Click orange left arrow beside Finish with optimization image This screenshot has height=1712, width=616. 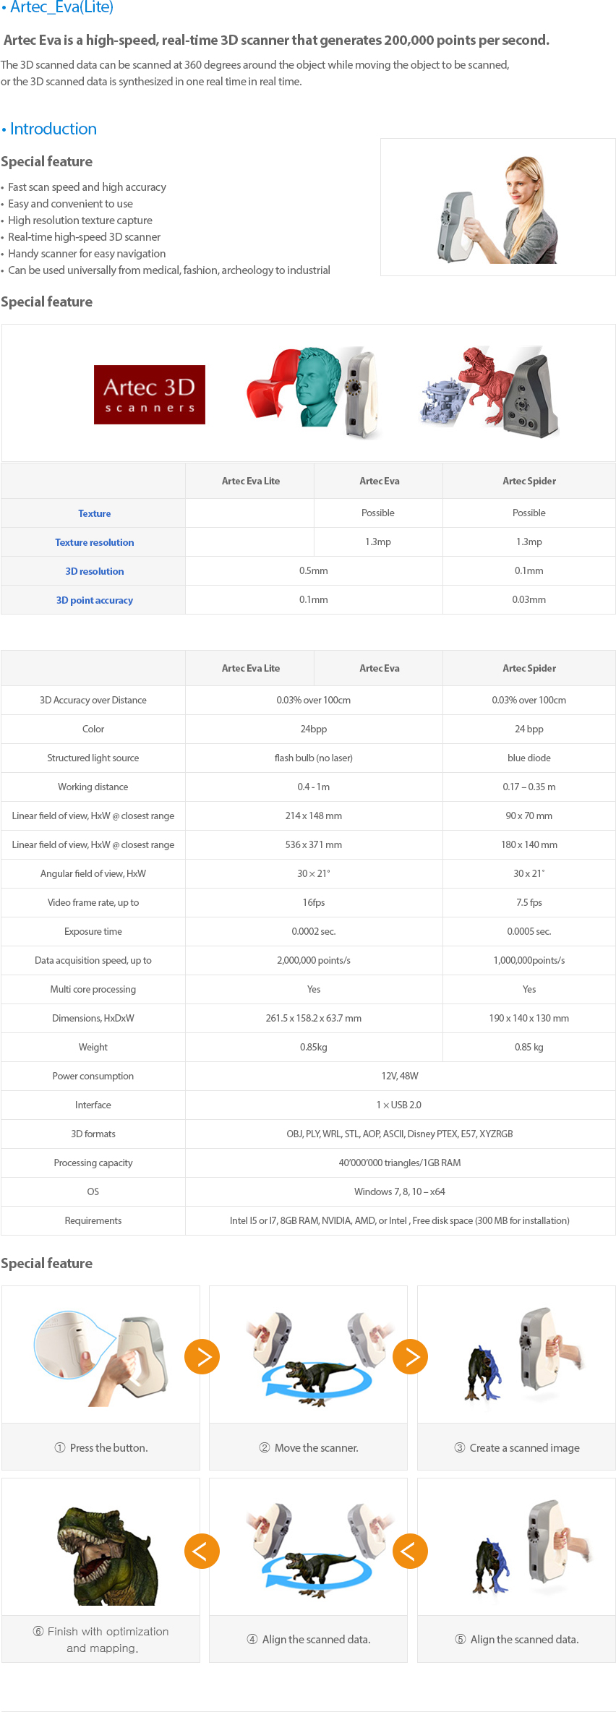[202, 1551]
